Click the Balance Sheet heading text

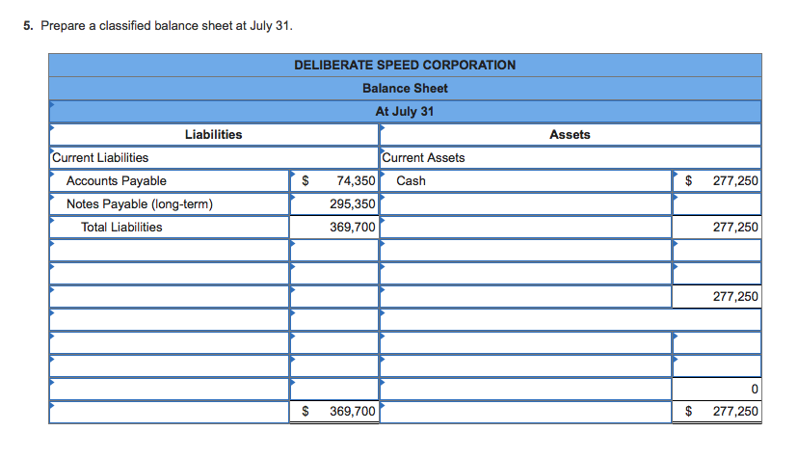(405, 88)
